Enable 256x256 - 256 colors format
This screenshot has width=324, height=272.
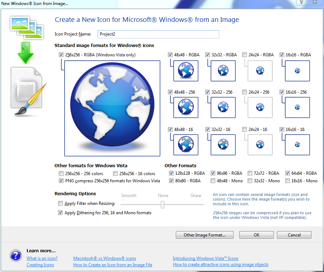[61, 173]
